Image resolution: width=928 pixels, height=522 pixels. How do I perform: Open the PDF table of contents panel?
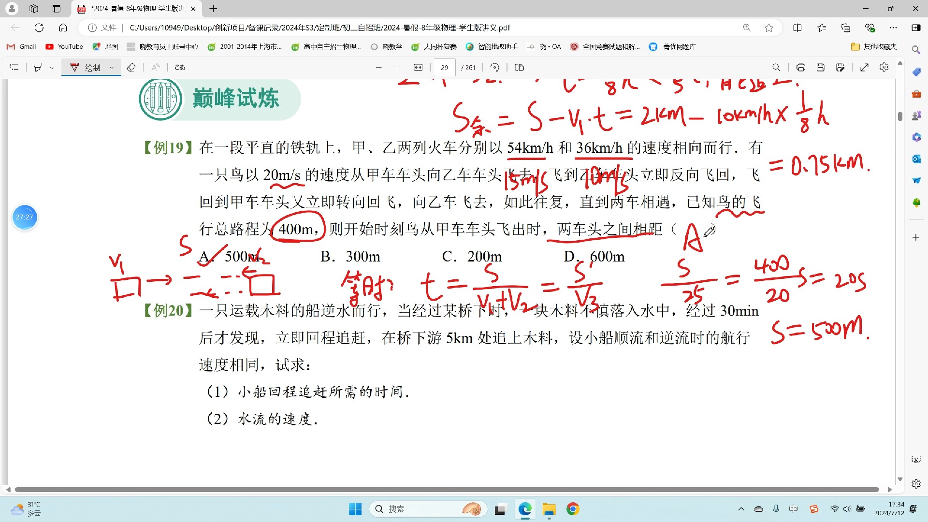14,68
